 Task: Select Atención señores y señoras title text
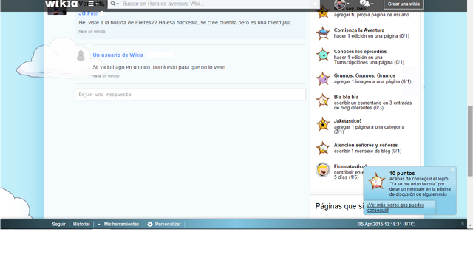(366, 145)
